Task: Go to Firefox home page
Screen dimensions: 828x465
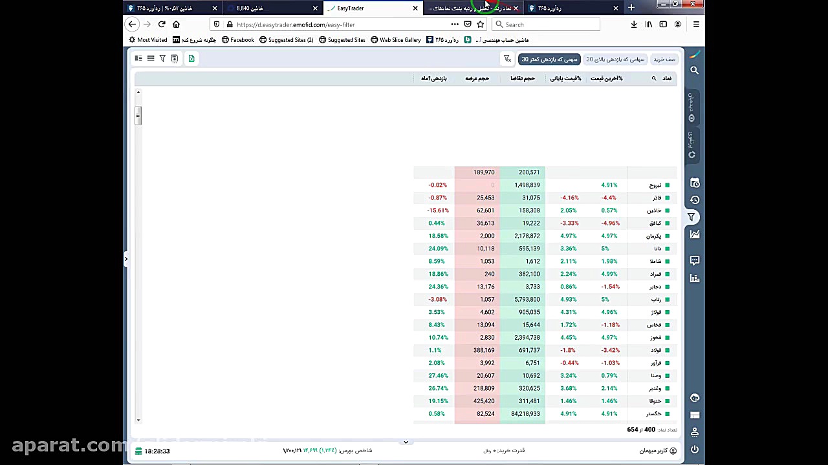Action: pyautogui.click(x=176, y=25)
